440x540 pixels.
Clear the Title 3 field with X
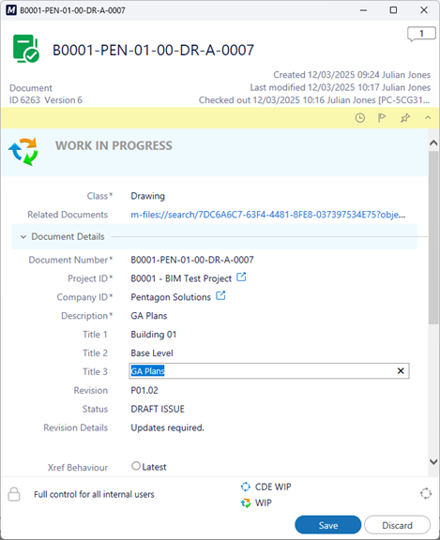click(x=401, y=371)
